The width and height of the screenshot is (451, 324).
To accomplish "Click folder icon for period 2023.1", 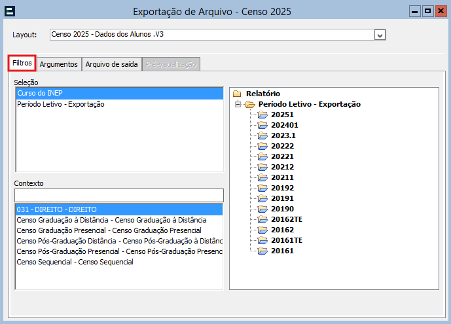I will tap(262, 135).
